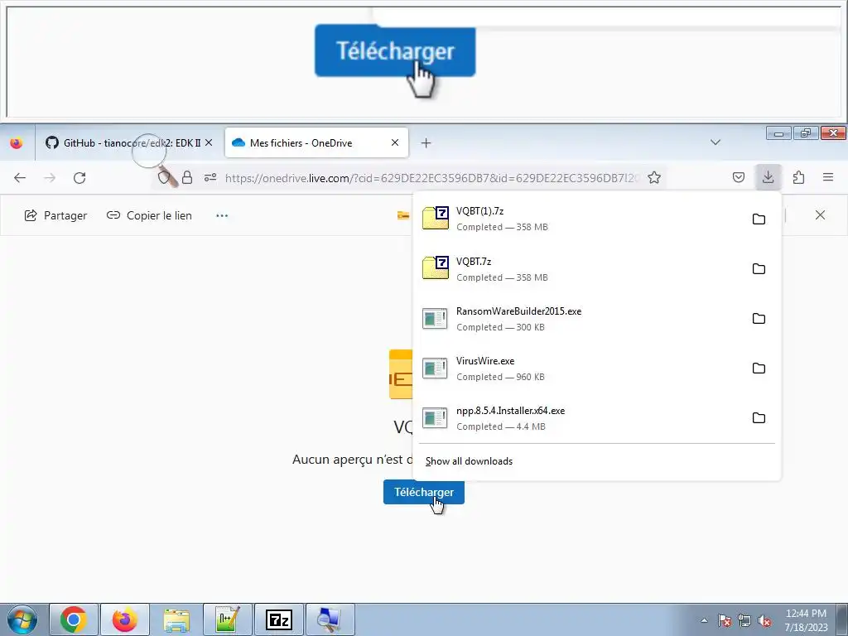Open containing folder for npp.8.5.4.Installer.x64.exe

pyautogui.click(x=759, y=418)
